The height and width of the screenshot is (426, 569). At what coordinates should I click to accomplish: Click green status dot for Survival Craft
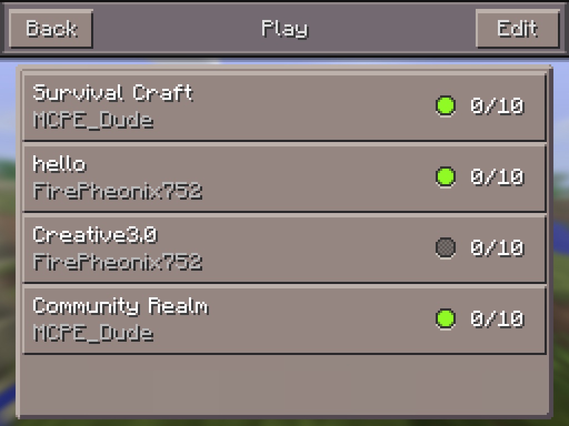pyautogui.click(x=446, y=106)
